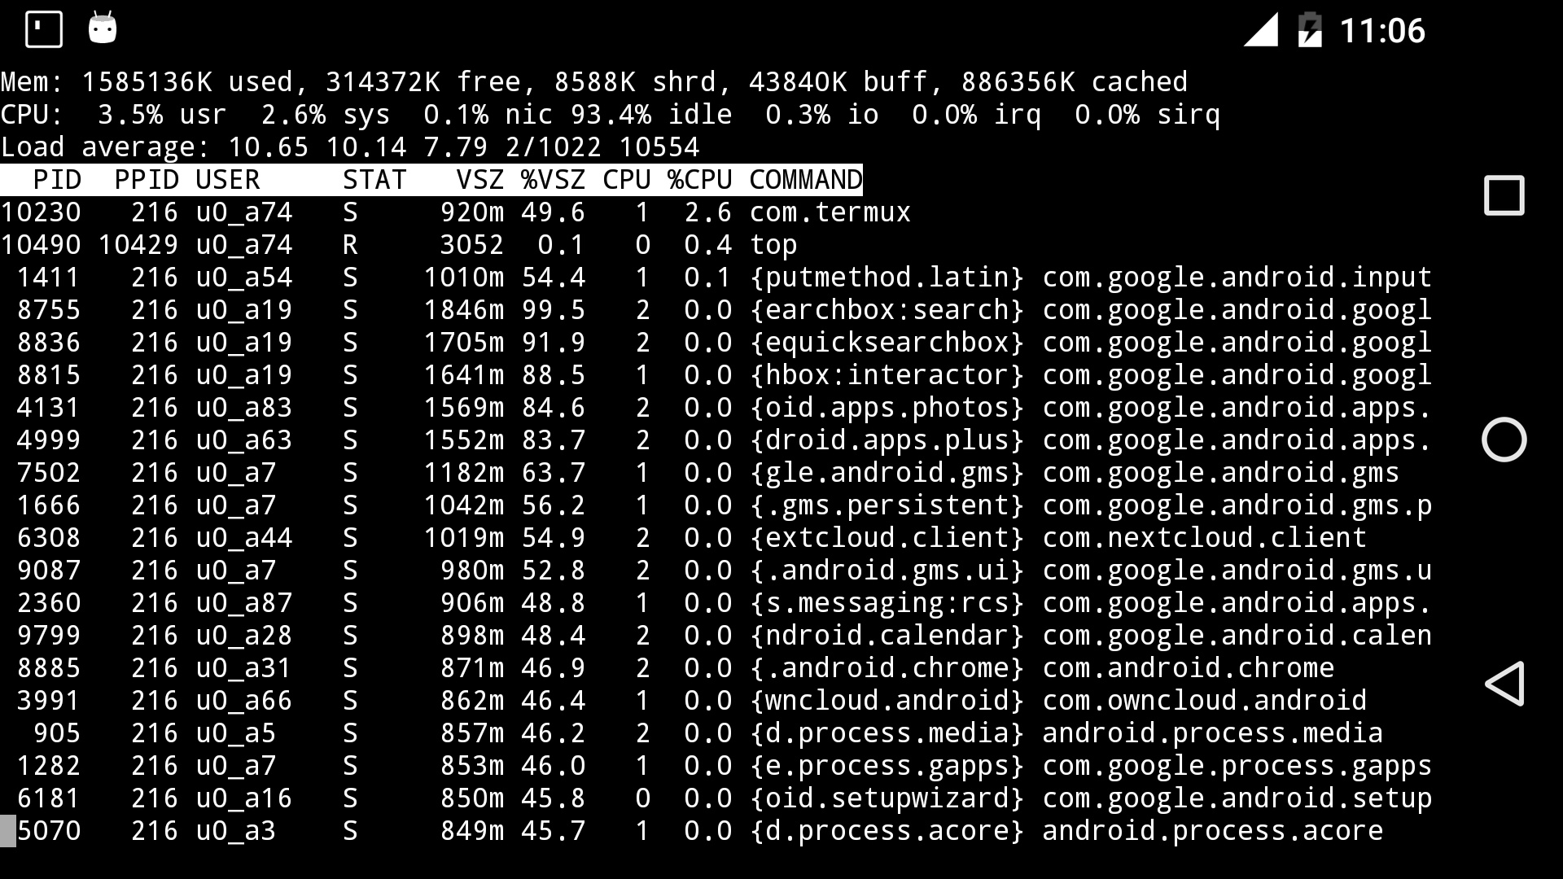
Task: Tap the Android back navigation button
Action: [1504, 684]
